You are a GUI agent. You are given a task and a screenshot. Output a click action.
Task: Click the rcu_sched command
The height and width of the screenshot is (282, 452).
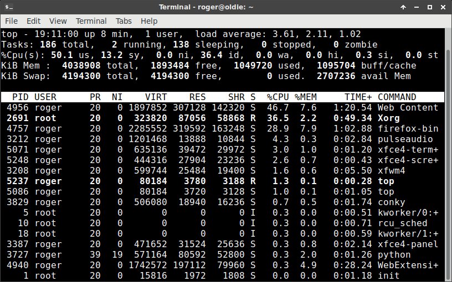[403, 223]
